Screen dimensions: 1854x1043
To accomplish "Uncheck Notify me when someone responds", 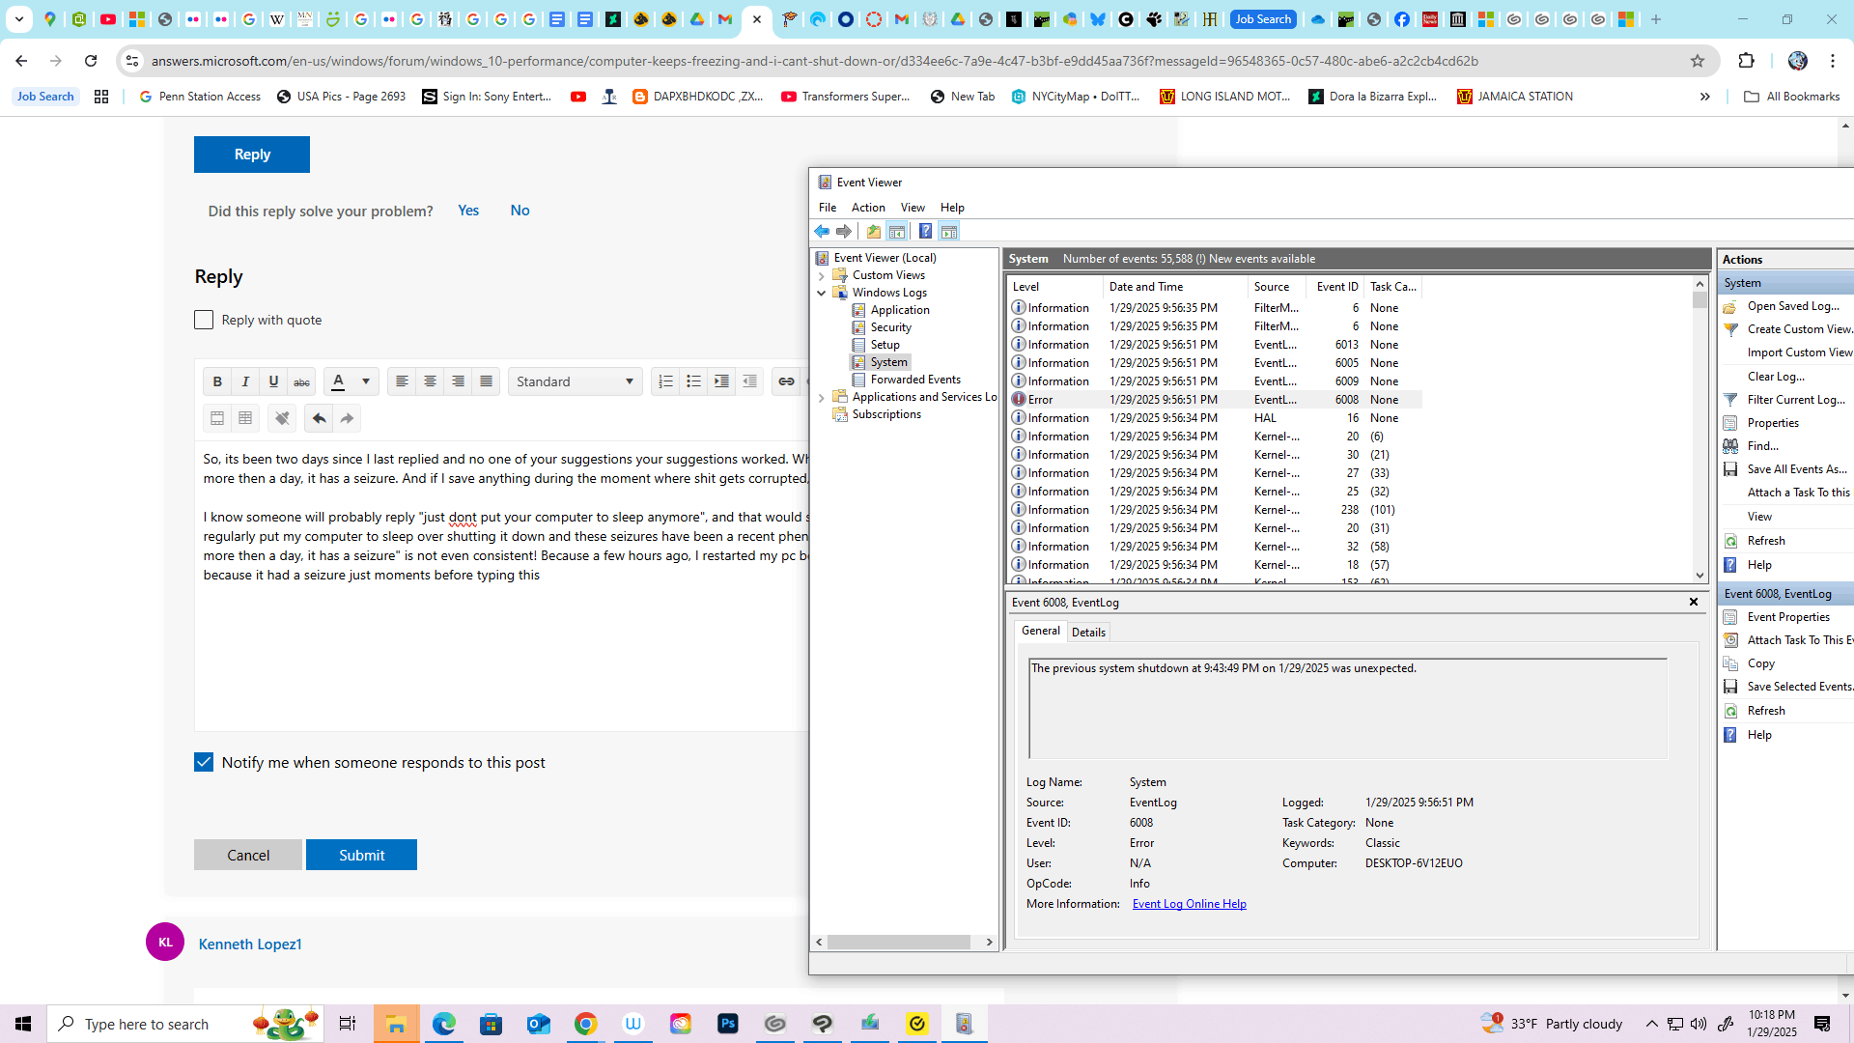I will point(204,762).
